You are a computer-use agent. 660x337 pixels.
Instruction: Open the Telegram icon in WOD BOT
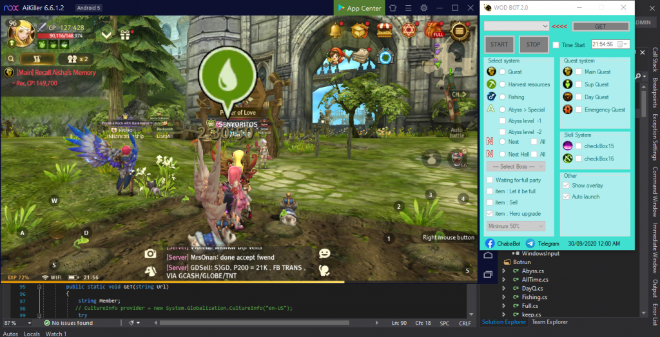pyautogui.click(x=530, y=243)
